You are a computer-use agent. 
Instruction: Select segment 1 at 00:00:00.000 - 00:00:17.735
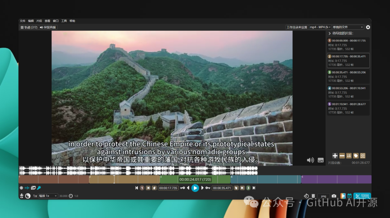348,44
